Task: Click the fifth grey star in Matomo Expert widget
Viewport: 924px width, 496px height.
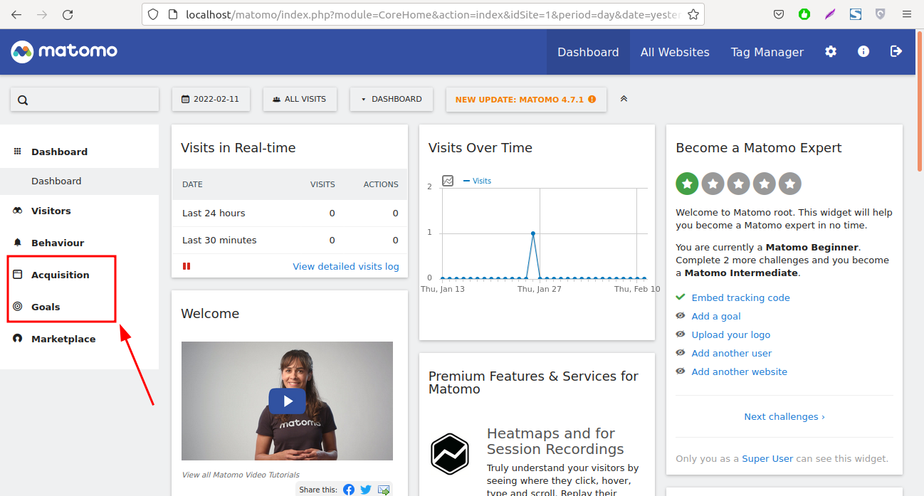Action: point(789,184)
